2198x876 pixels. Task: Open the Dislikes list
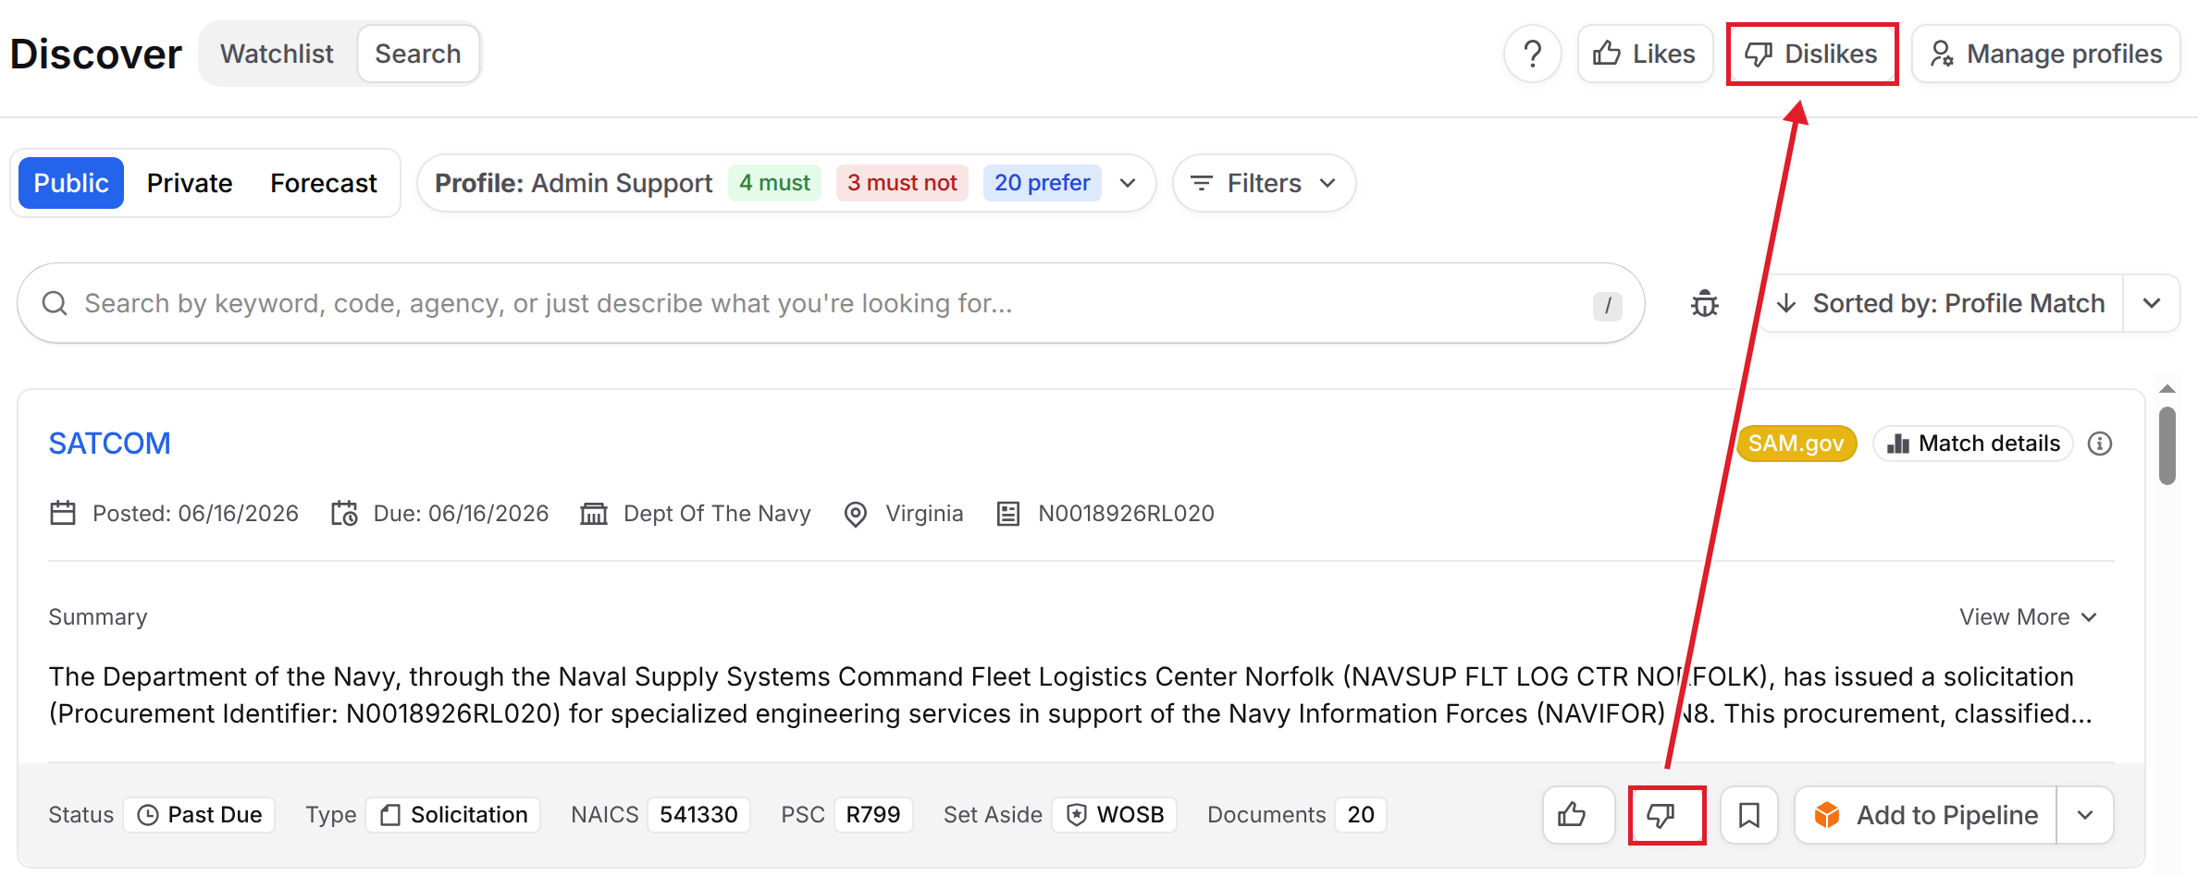[x=1811, y=54]
